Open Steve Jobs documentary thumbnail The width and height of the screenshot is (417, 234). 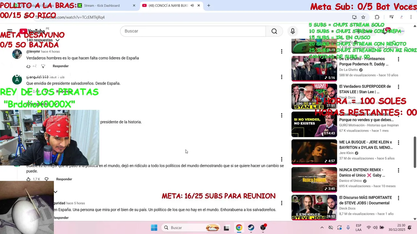pos(314,207)
